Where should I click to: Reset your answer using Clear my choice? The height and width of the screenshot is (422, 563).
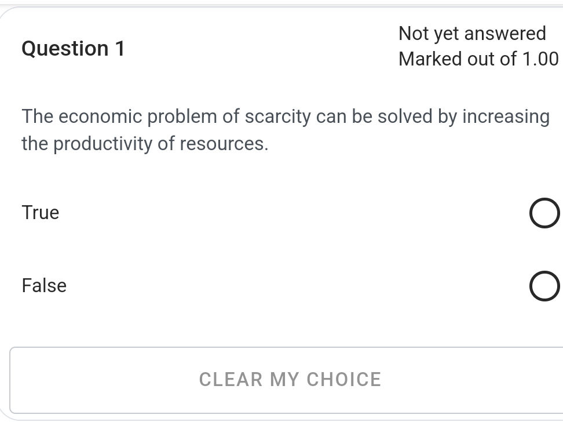tap(290, 380)
